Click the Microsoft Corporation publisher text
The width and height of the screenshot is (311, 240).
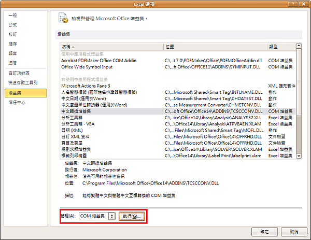point(105,170)
